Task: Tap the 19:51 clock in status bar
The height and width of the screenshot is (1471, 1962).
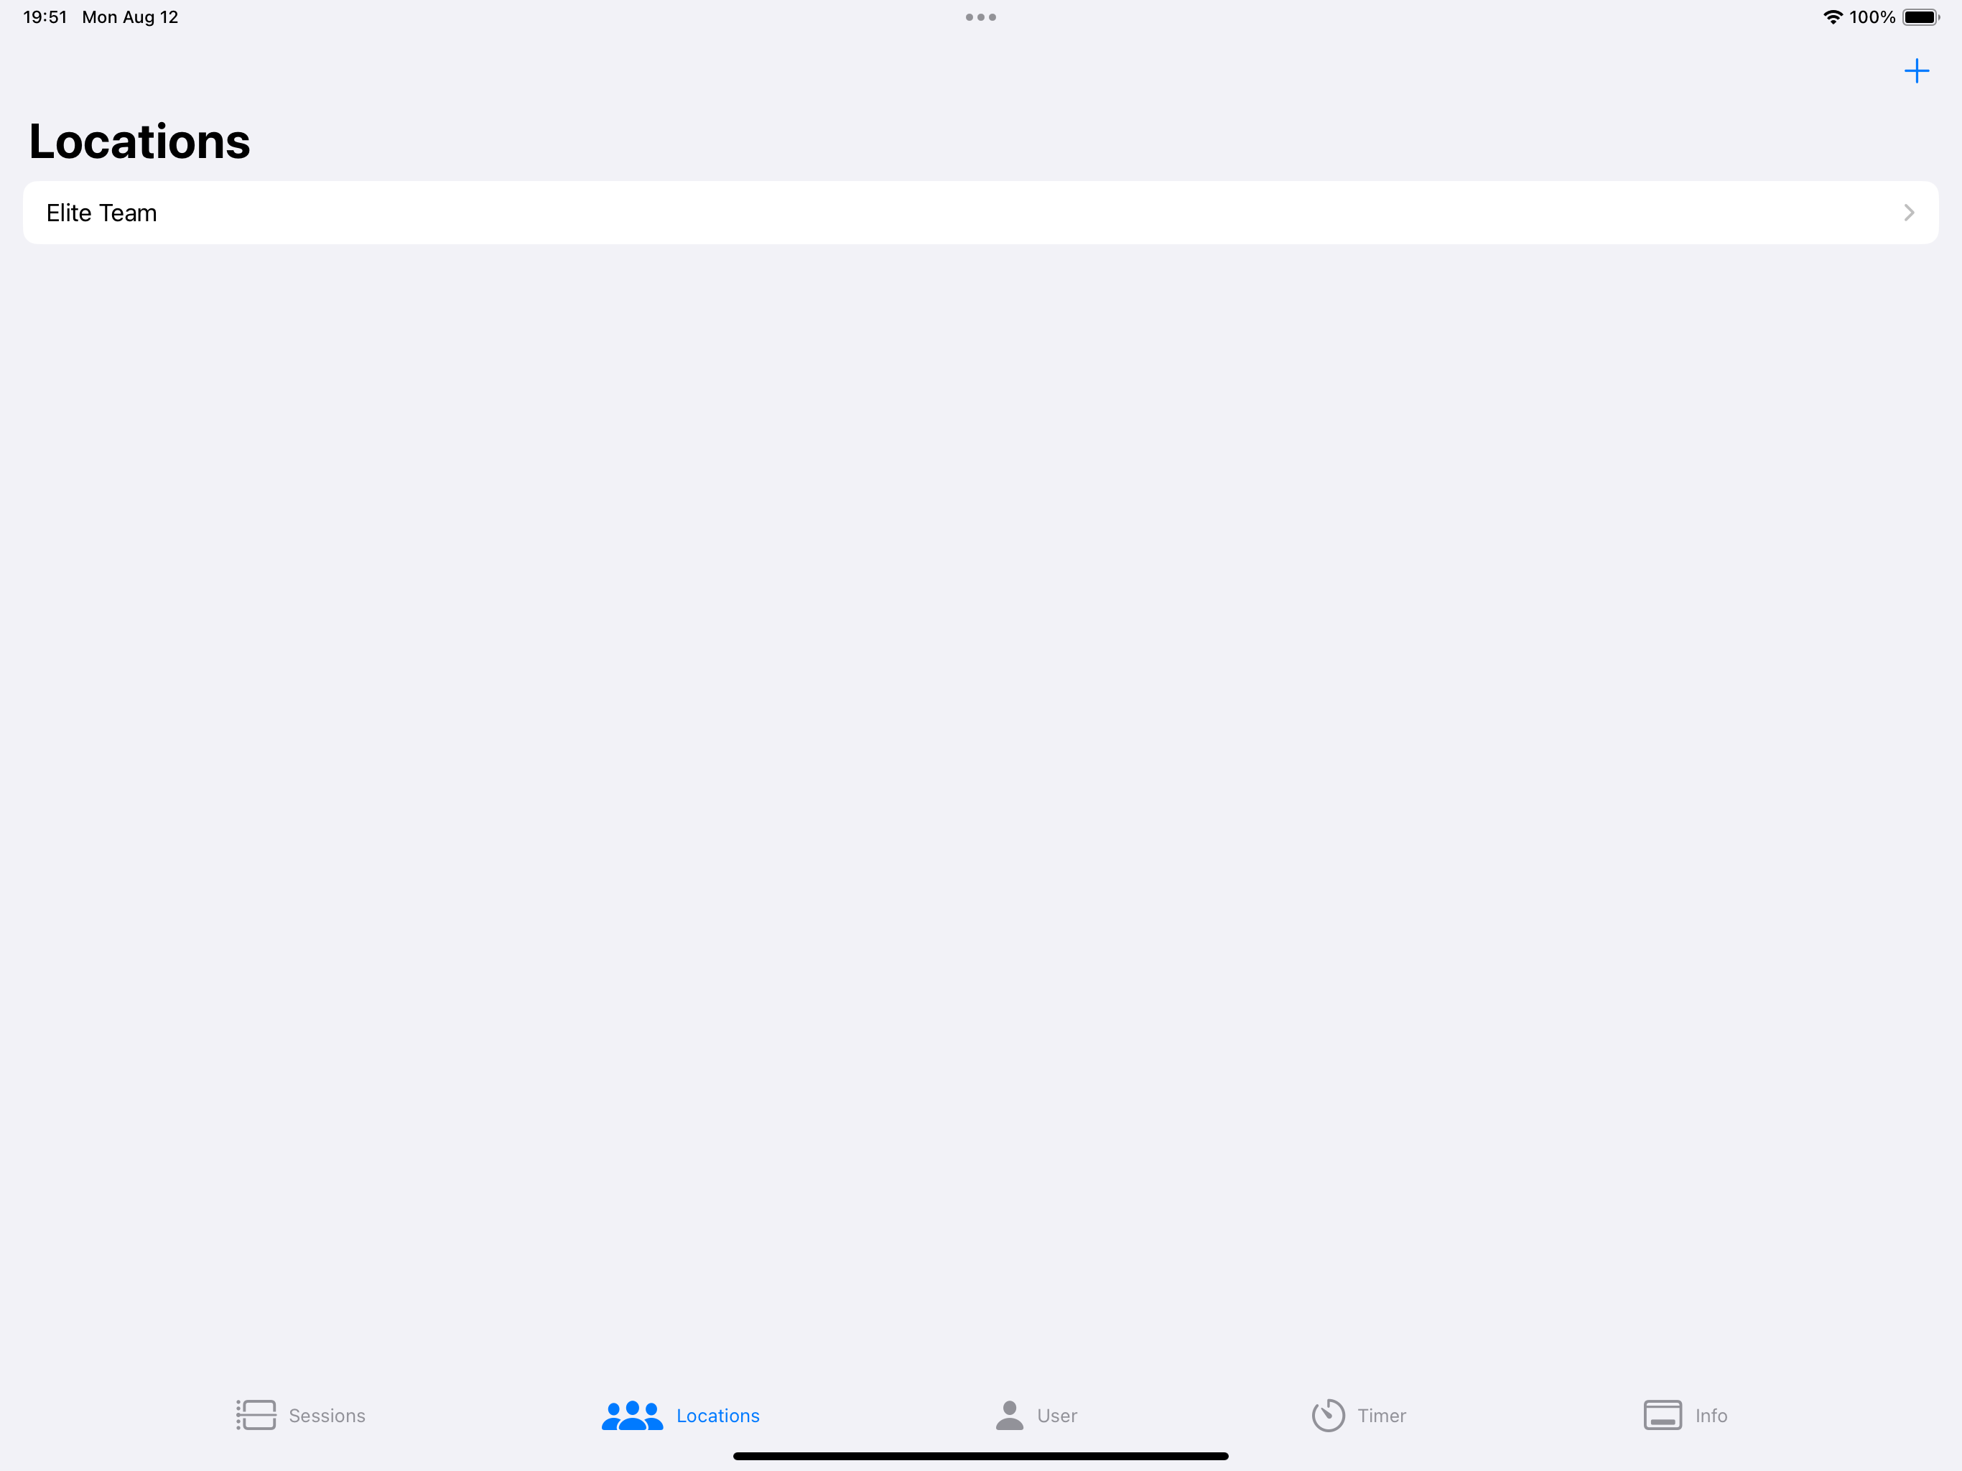Action: (45, 17)
